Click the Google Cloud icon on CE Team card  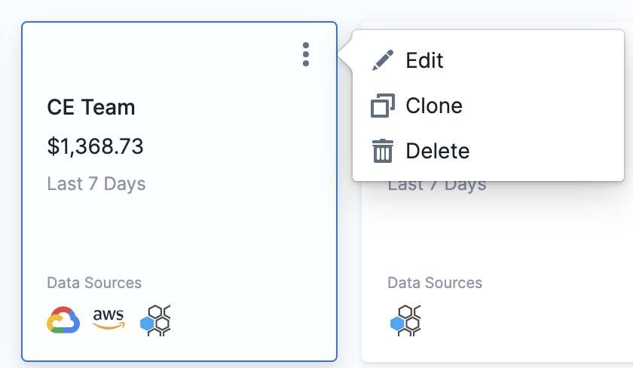(x=63, y=320)
